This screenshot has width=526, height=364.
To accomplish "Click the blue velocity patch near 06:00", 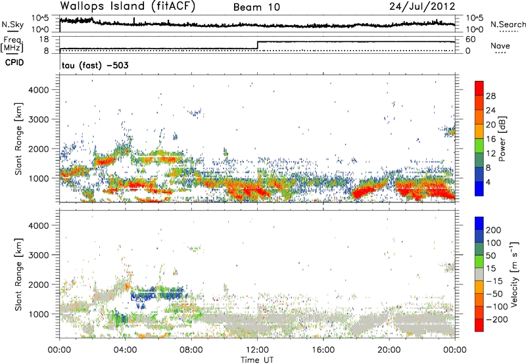I will pos(158,293).
